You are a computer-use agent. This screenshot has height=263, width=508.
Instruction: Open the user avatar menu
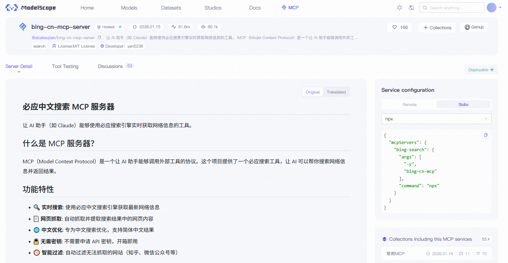492,8
